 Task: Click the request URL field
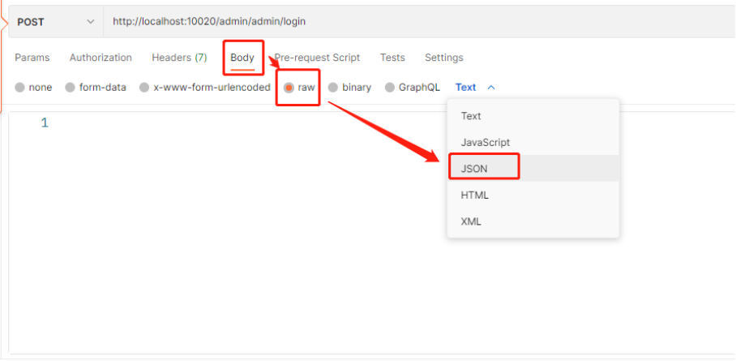pos(420,22)
